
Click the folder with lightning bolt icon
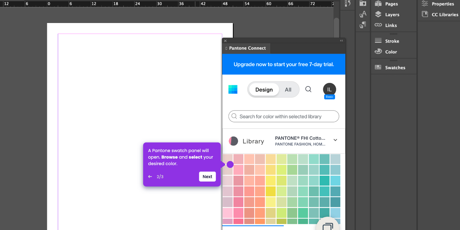(x=363, y=3)
